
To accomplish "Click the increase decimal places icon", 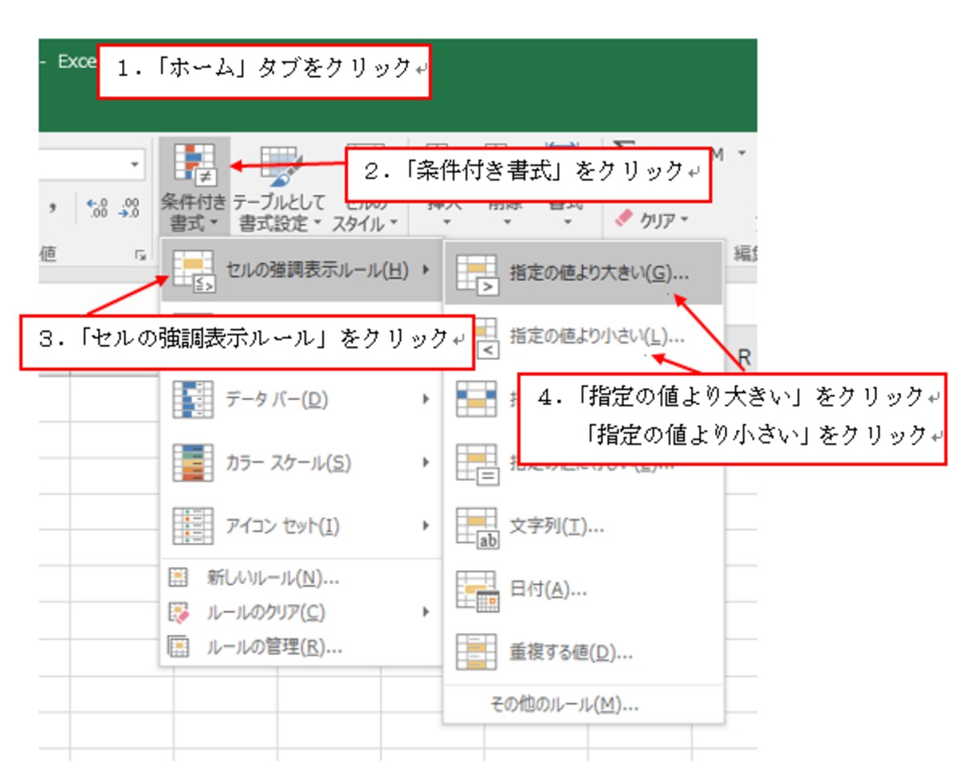I will pos(96,208).
